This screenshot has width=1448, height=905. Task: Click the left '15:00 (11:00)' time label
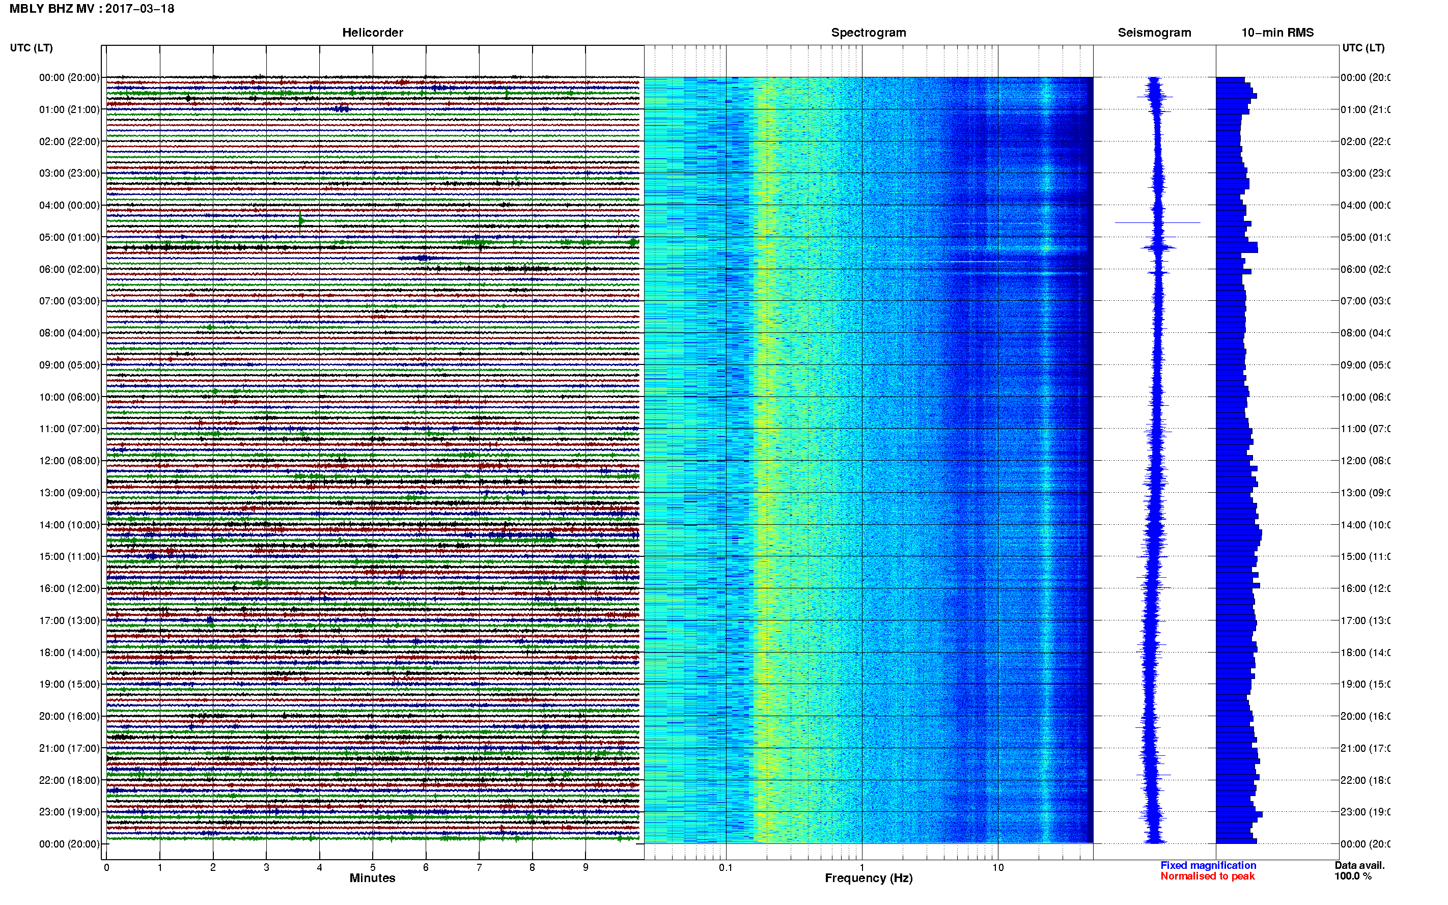pos(69,557)
